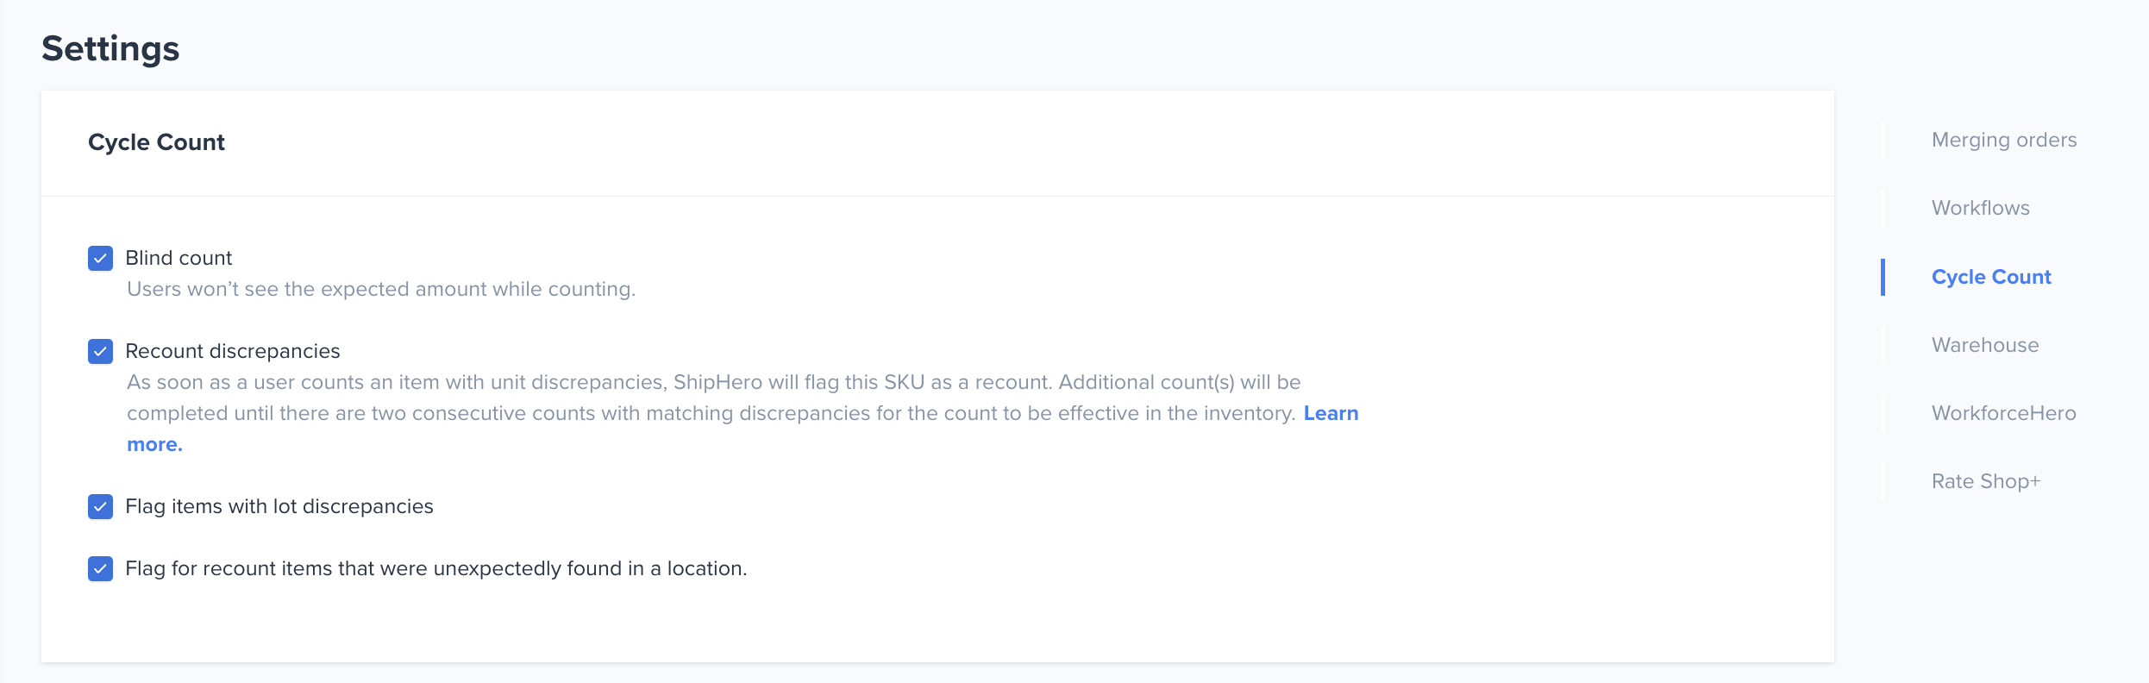Screen dimensions: 2149x683
Task: Toggle "Flag items with lot discrepancies"
Action: (x=100, y=507)
